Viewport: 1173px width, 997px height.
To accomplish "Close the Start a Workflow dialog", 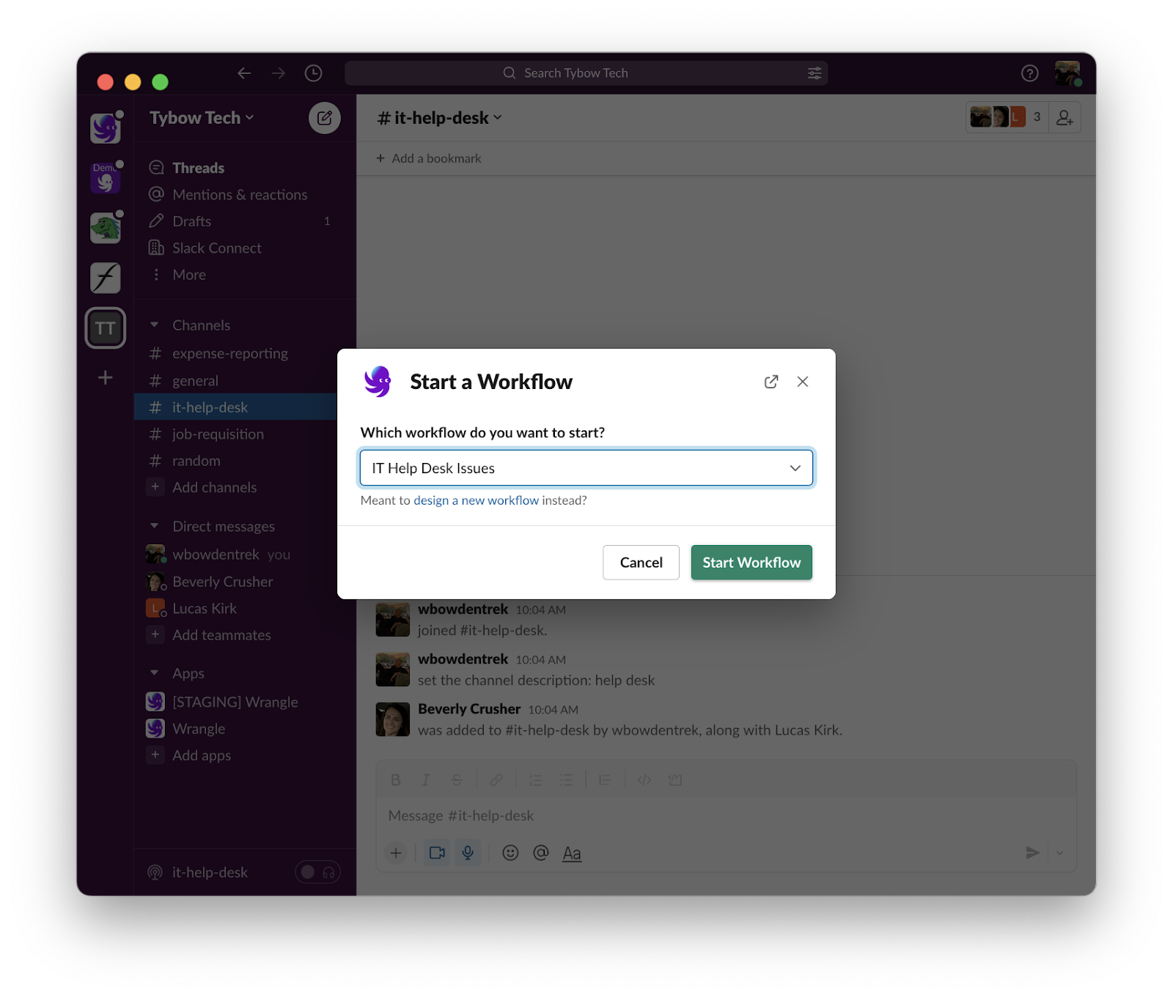I will point(803,382).
